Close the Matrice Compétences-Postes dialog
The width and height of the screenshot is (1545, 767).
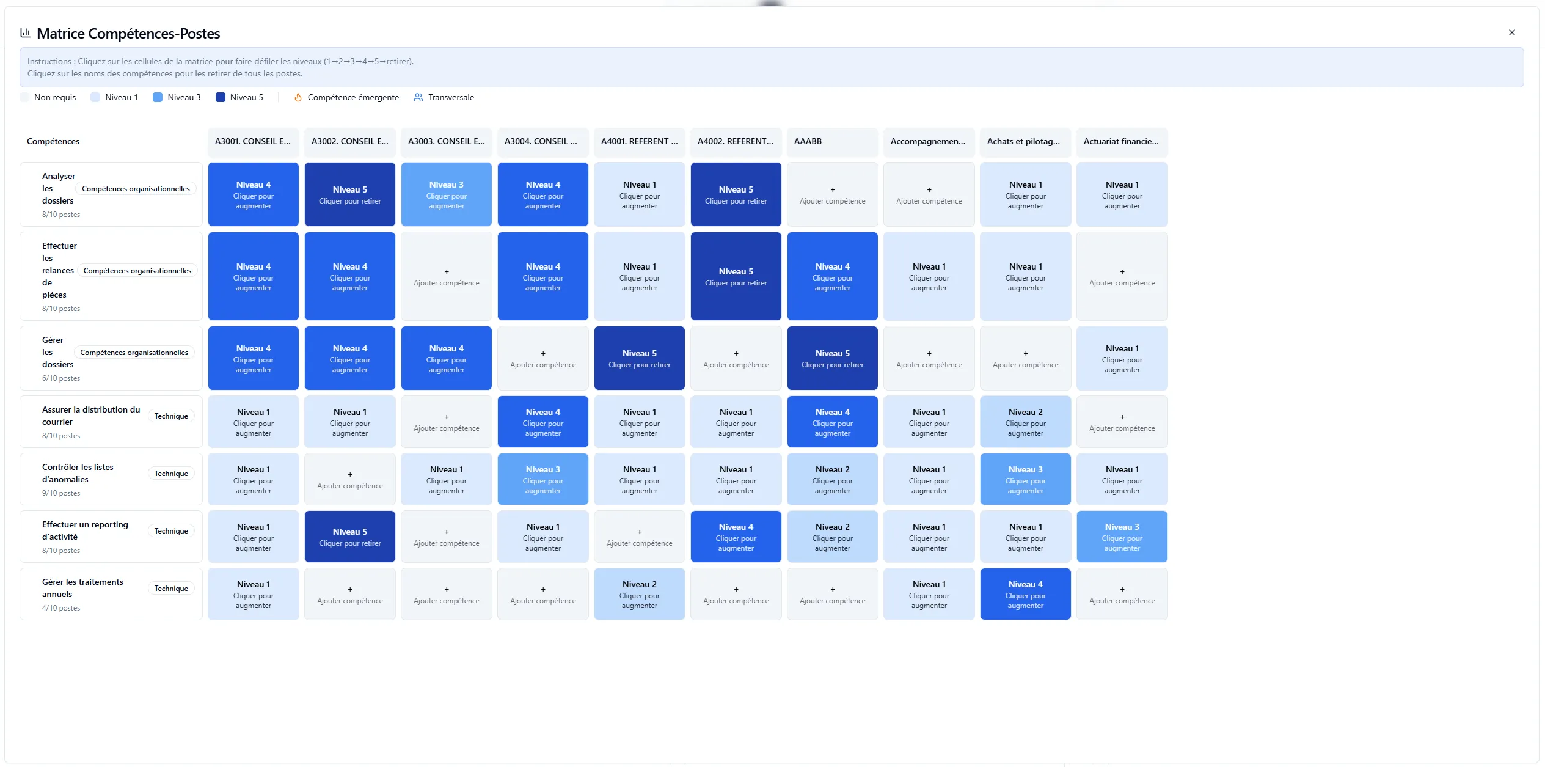point(1511,32)
